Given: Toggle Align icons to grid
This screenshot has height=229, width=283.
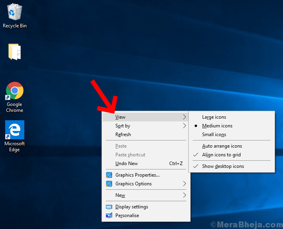Looking at the screenshot, I should tap(232, 155).
